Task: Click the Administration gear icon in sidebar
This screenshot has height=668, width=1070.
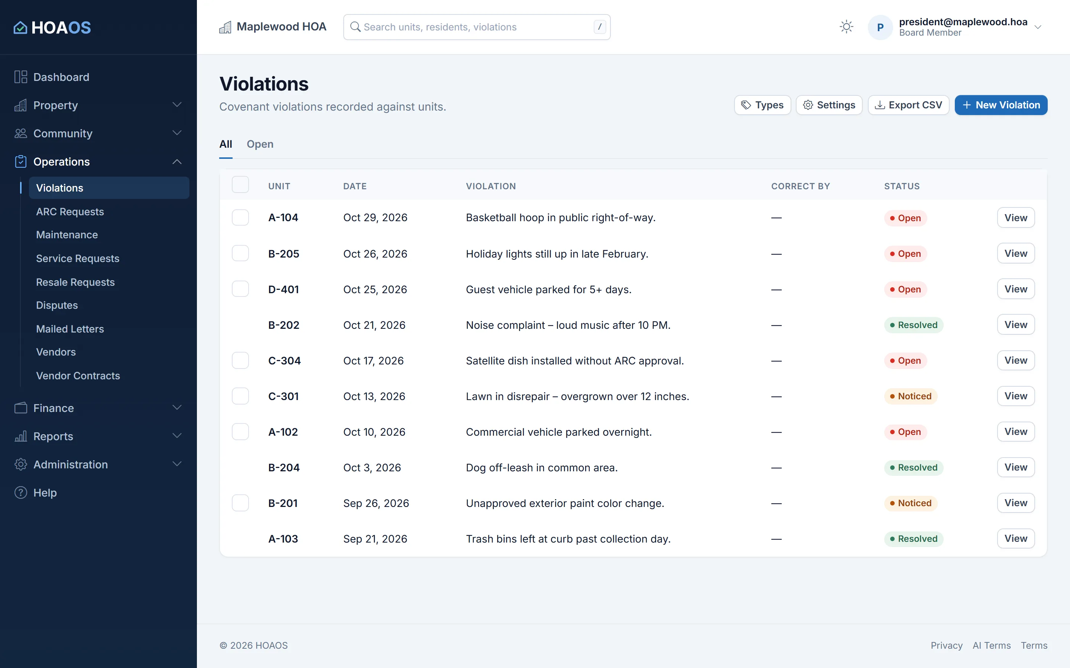Action: 20,464
